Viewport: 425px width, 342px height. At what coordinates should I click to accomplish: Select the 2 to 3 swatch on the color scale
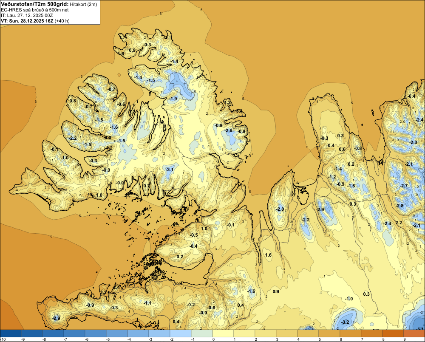point(266,333)
